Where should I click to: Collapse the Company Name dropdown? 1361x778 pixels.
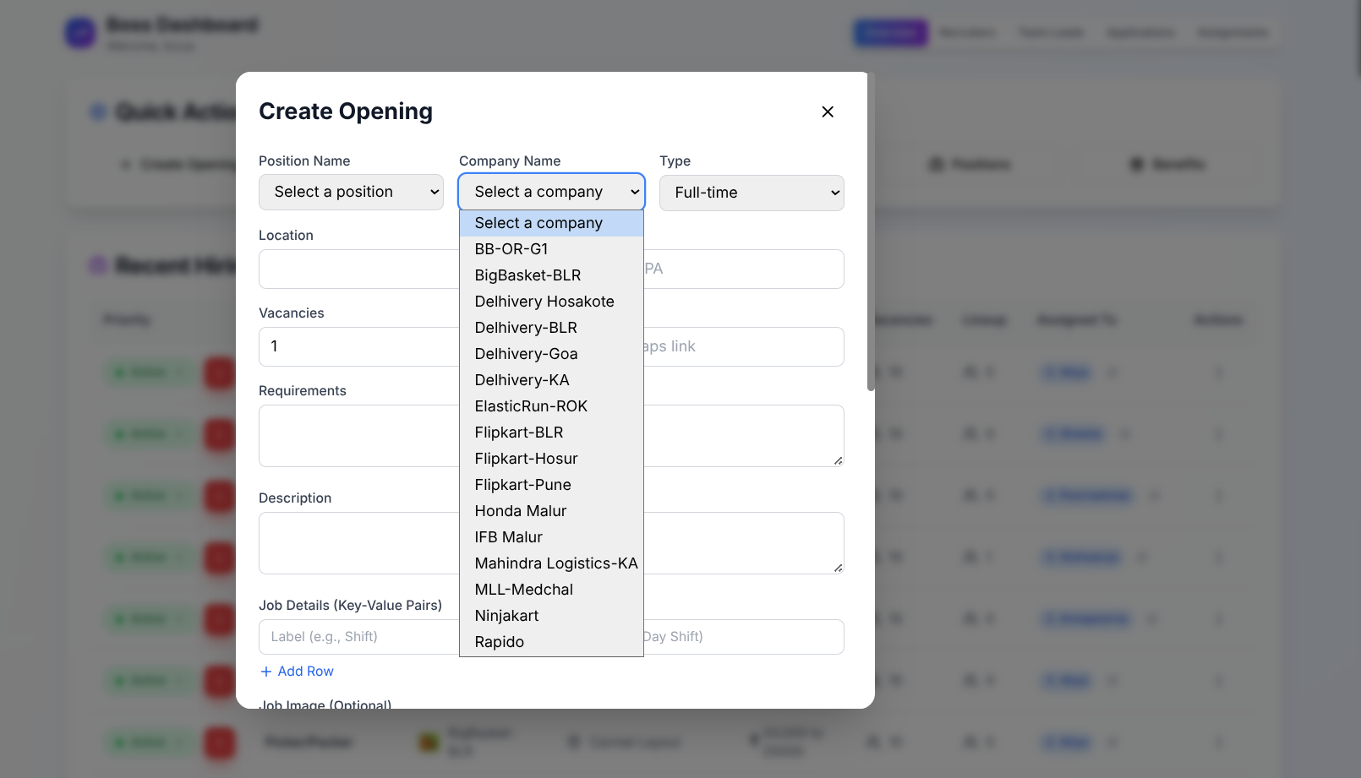coord(550,192)
